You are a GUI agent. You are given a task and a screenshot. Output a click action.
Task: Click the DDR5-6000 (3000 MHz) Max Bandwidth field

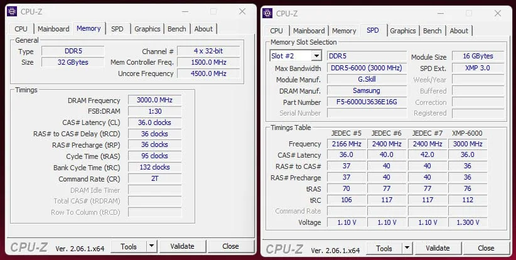tap(367, 68)
